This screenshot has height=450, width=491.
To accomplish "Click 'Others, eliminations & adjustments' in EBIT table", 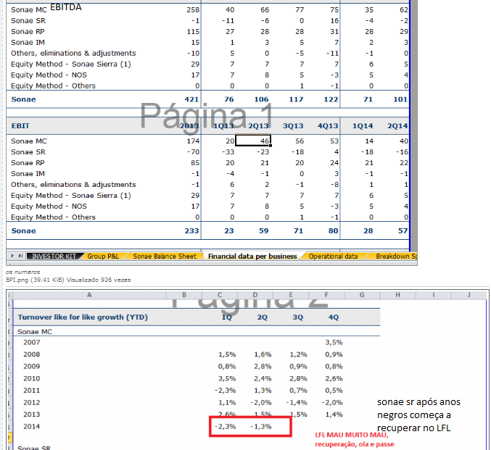I will [73, 185].
